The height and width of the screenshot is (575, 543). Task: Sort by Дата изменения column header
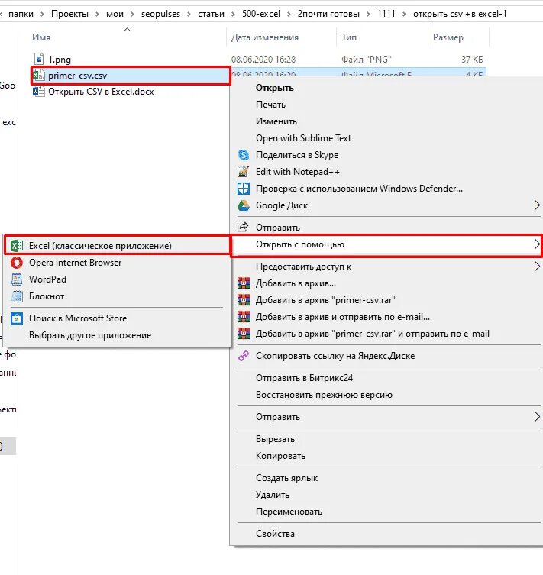tap(265, 37)
